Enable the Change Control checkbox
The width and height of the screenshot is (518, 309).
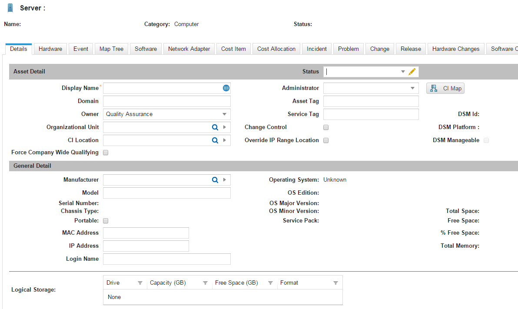click(x=325, y=127)
